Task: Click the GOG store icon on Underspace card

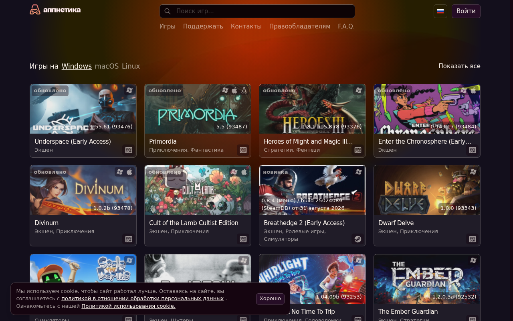Action: point(129,150)
